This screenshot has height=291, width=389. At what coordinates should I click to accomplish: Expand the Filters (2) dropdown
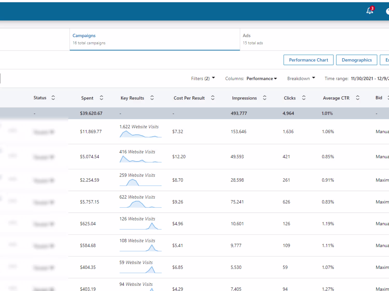(203, 78)
